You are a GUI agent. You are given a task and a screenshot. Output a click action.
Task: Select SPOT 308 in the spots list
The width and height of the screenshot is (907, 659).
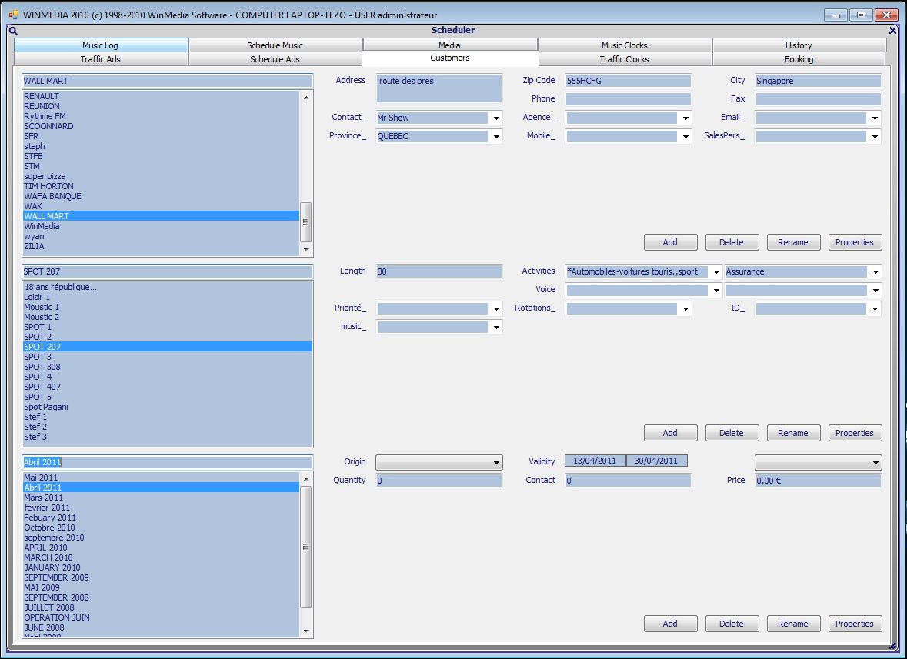(x=42, y=367)
